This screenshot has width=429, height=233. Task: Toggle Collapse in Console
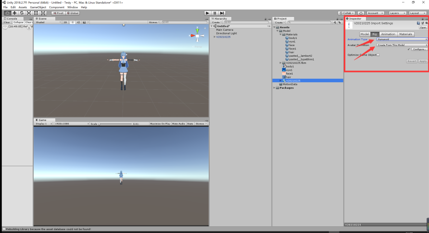coord(18,23)
